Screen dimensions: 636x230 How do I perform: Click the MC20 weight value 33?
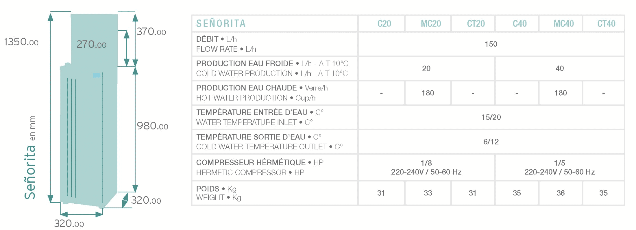pos(428,193)
